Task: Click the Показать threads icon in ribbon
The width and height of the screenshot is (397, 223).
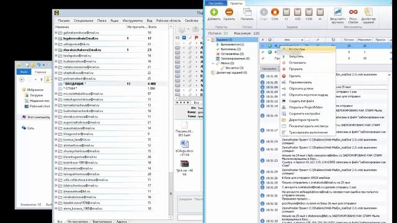Action: coord(247,14)
